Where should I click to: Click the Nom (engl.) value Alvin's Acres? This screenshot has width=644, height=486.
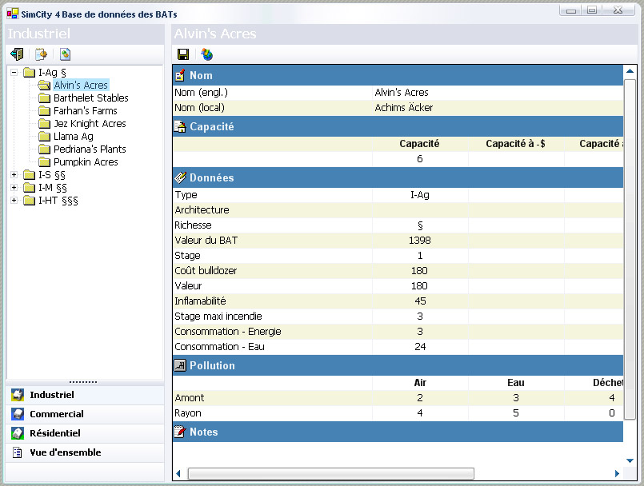(402, 93)
